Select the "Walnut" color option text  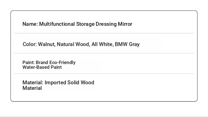[x=47, y=44]
